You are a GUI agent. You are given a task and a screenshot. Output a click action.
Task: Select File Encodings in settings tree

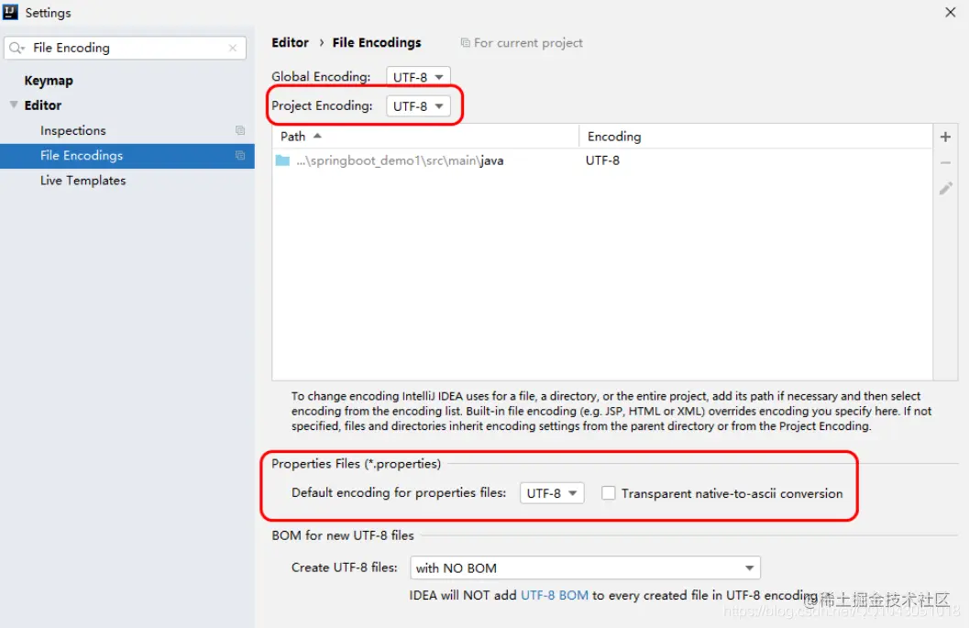[x=127, y=156]
